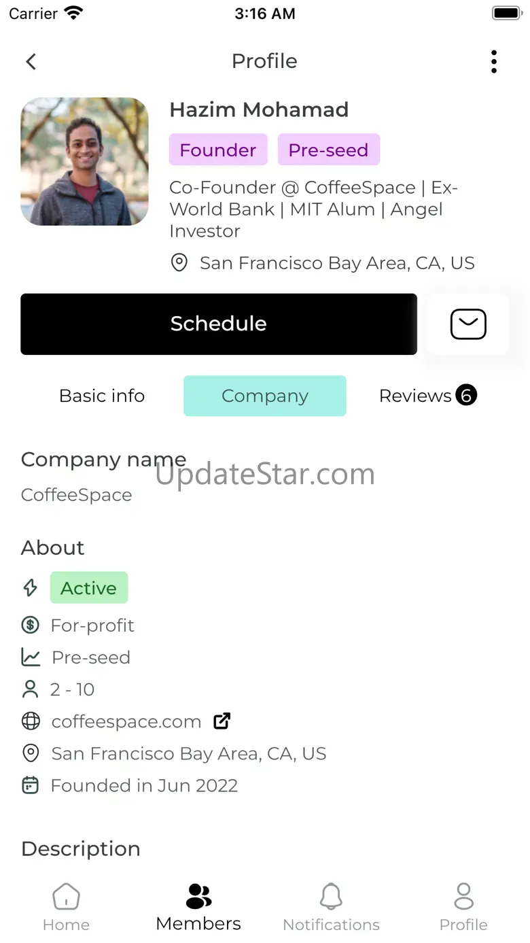Tap the globe website icon
530x943 pixels.
click(x=31, y=721)
